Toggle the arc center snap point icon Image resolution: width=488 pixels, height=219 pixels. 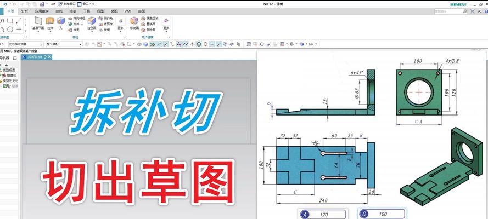point(199,44)
